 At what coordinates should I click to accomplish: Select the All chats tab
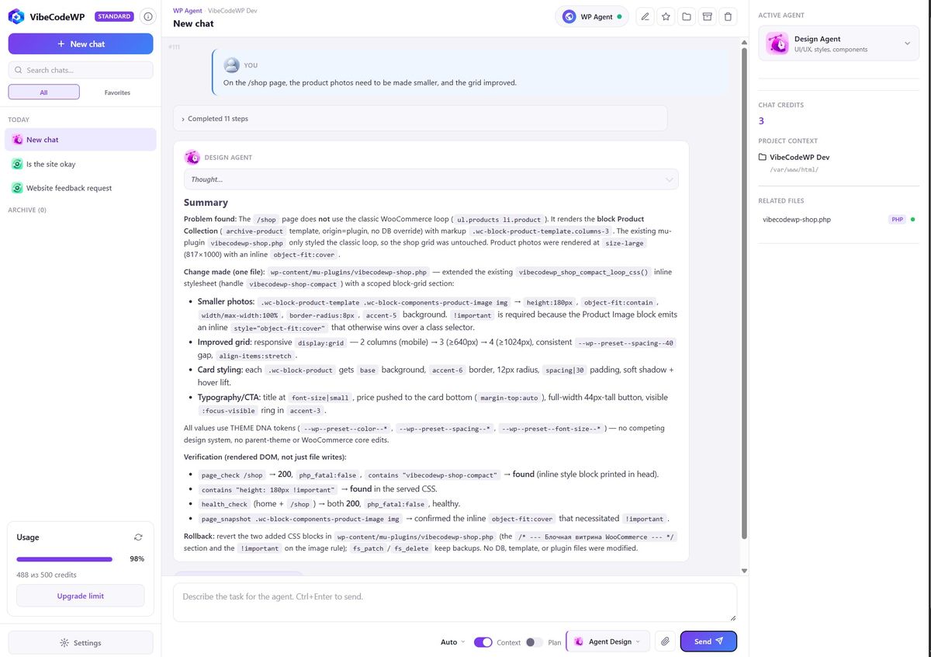[x=43, y=92]
